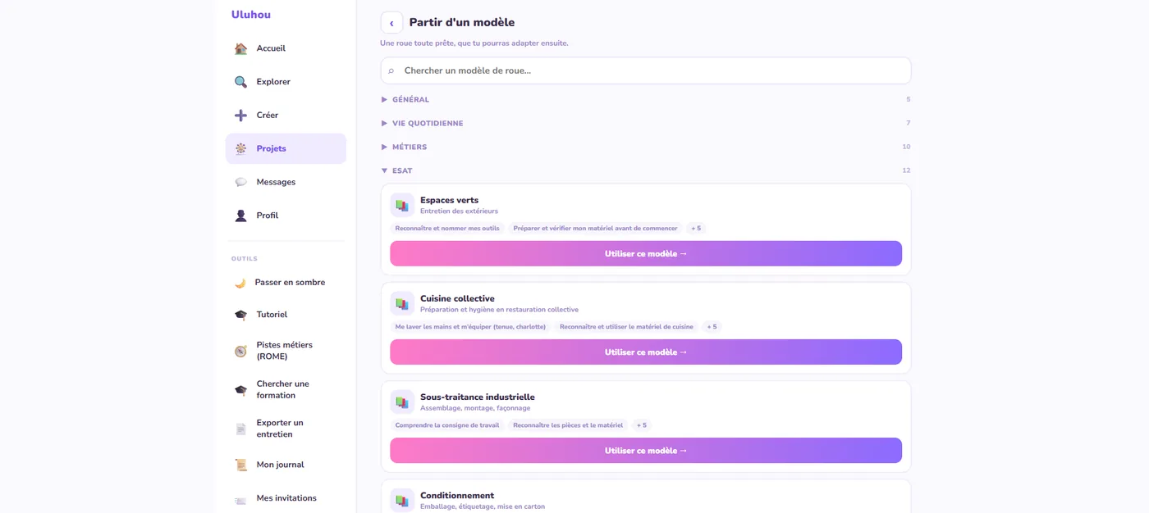
Task: Click the Sous-traitance industrielle template icon
Action: (402, 402)
